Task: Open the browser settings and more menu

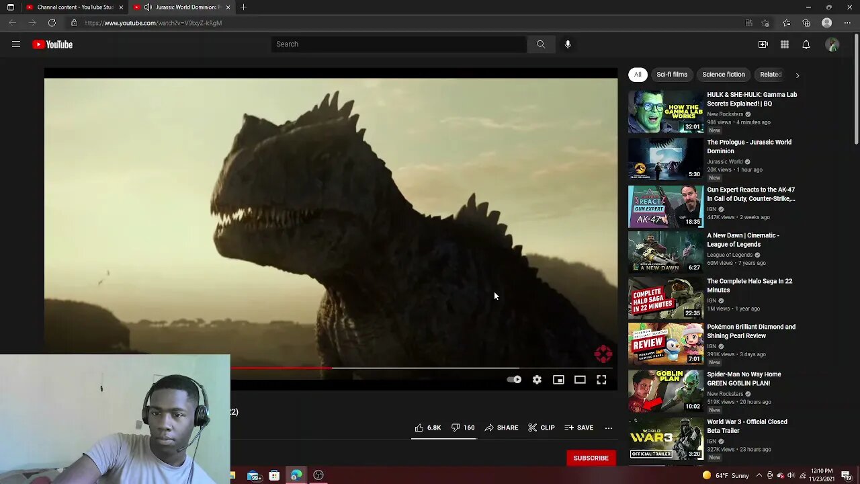Action: click(847, 23)
